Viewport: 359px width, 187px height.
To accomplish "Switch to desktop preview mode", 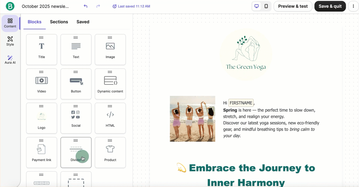I will tap(256, 6).
